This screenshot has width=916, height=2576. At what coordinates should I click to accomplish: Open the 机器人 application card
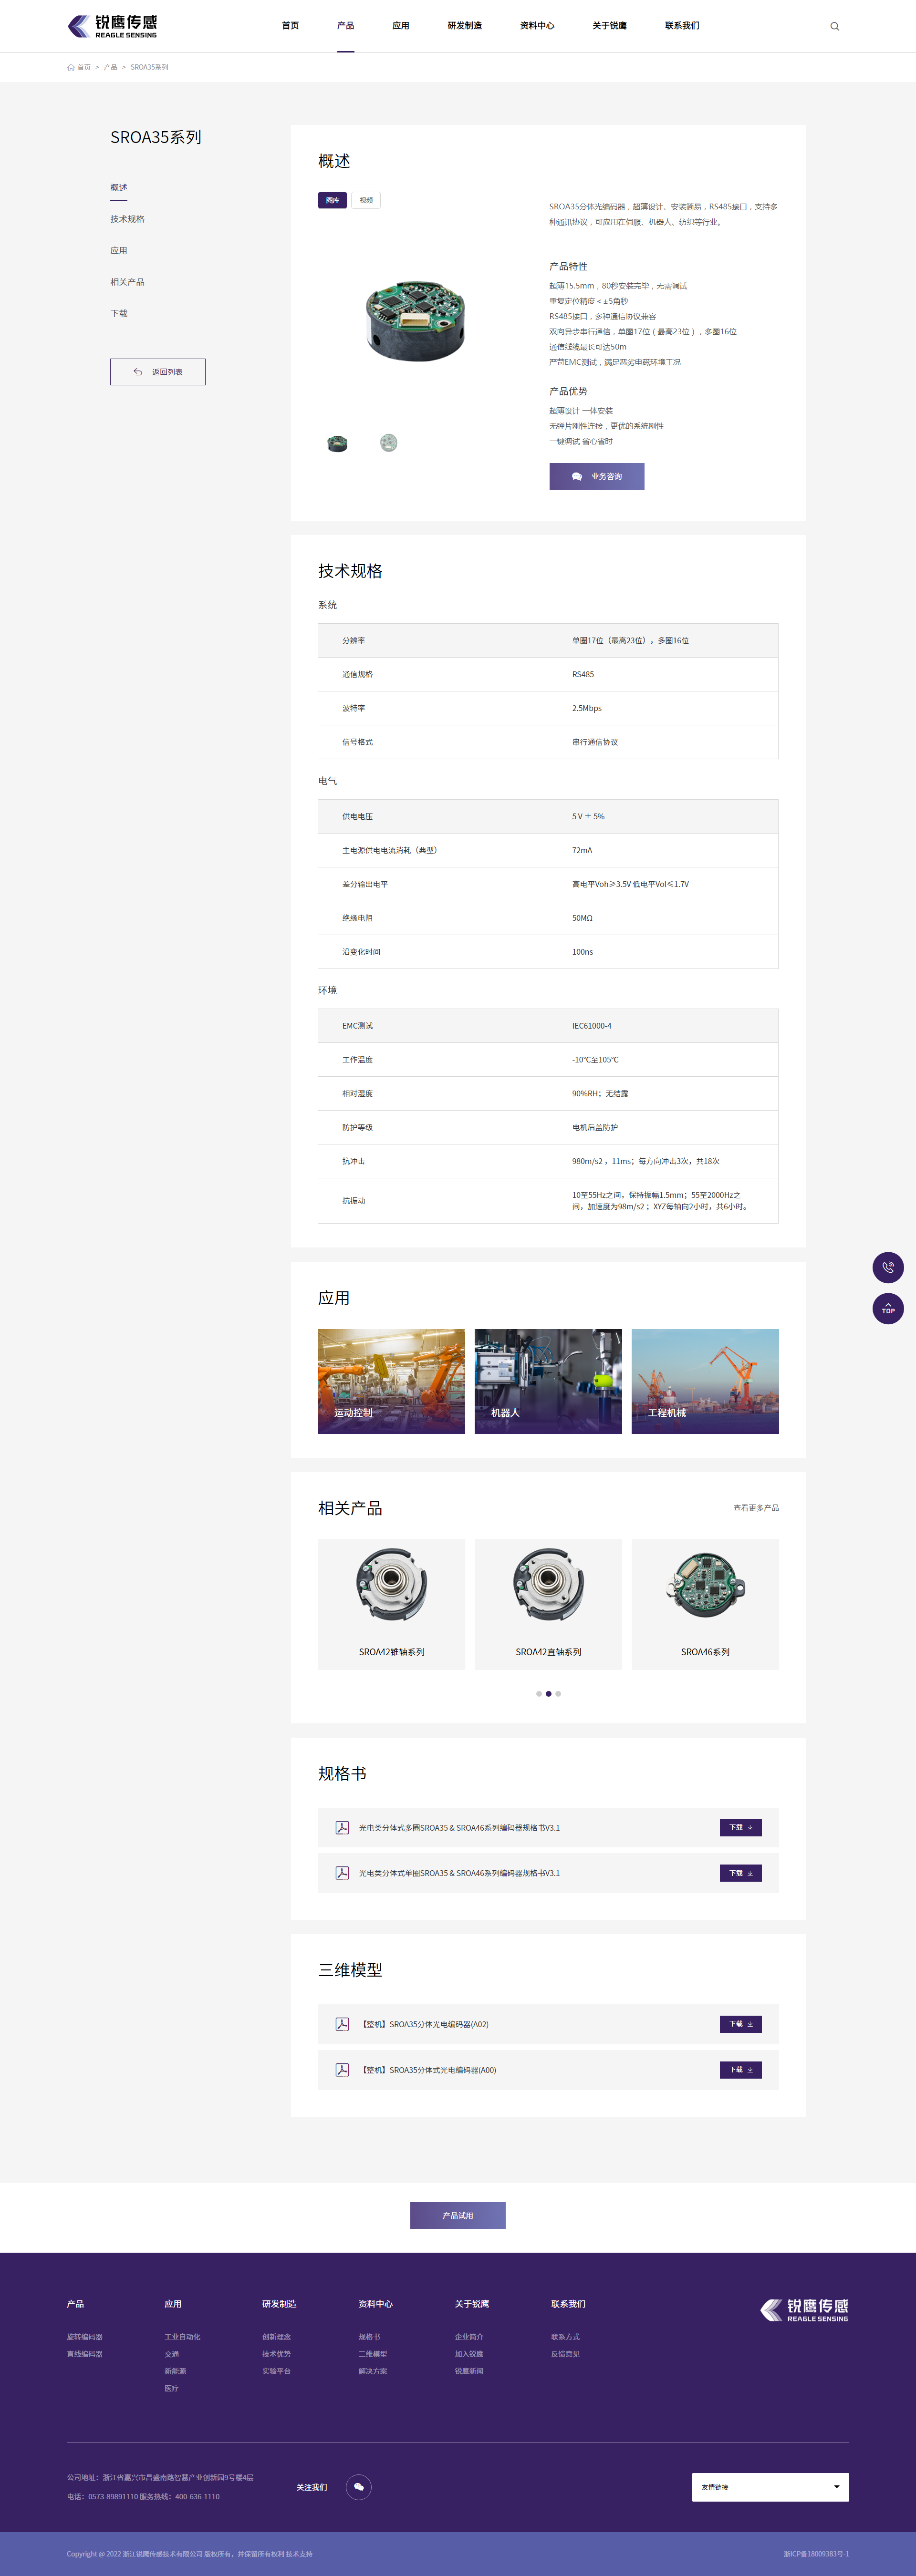(x=548, y=1381)
